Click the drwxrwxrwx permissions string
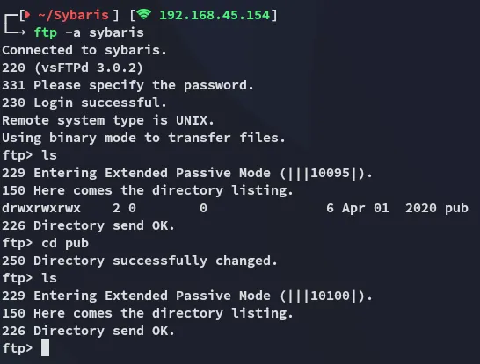The image size is (480, 364). click(x=41, y=208)
